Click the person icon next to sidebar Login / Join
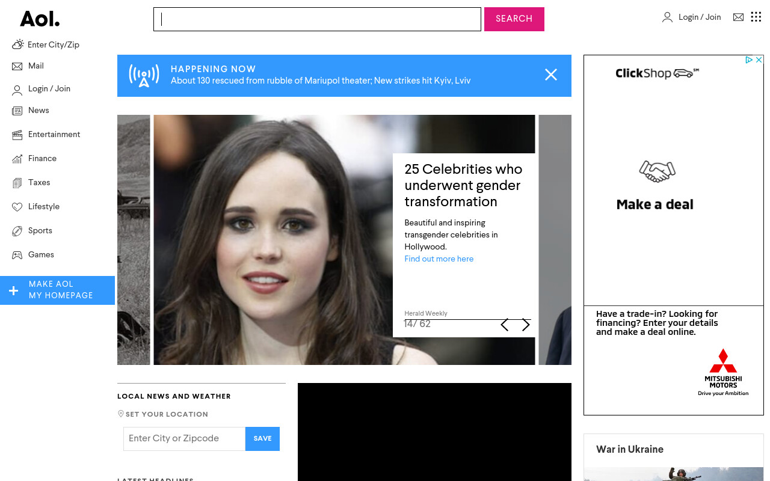The height and width of the screenshot is (481, 770). pos(17,90)
